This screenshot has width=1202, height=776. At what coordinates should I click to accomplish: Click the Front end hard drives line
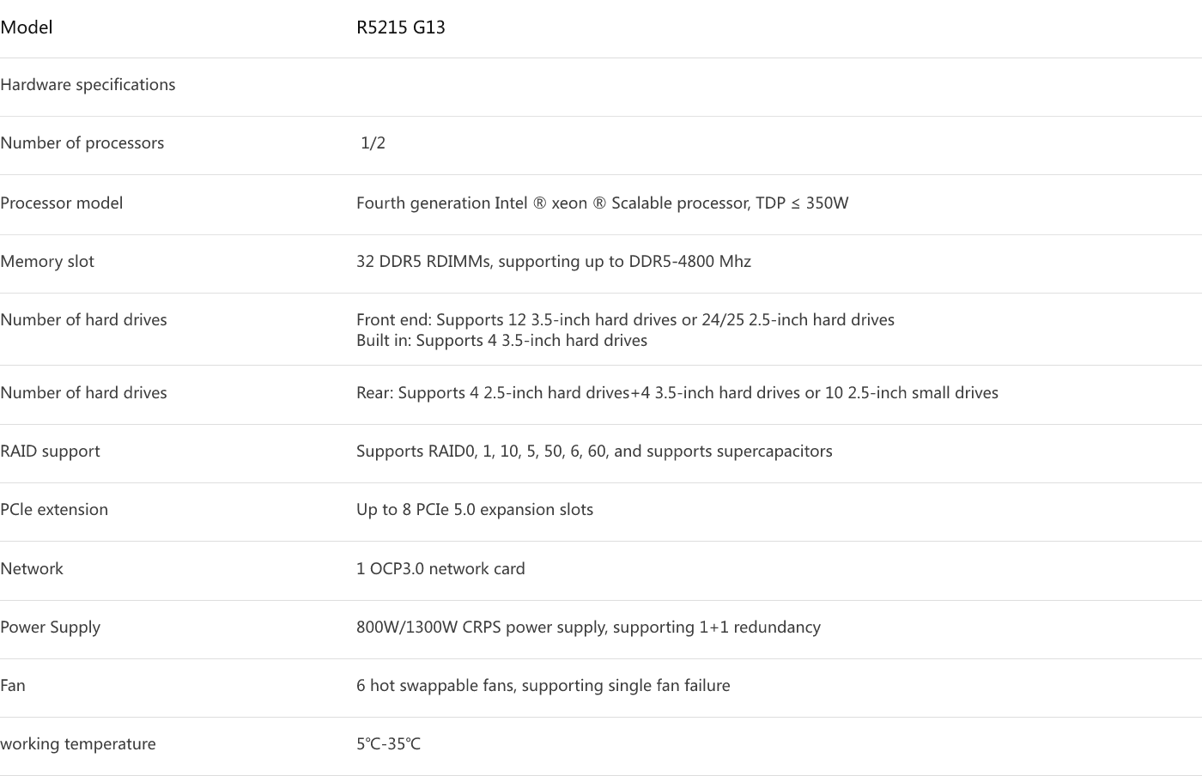tap(625, 320)
